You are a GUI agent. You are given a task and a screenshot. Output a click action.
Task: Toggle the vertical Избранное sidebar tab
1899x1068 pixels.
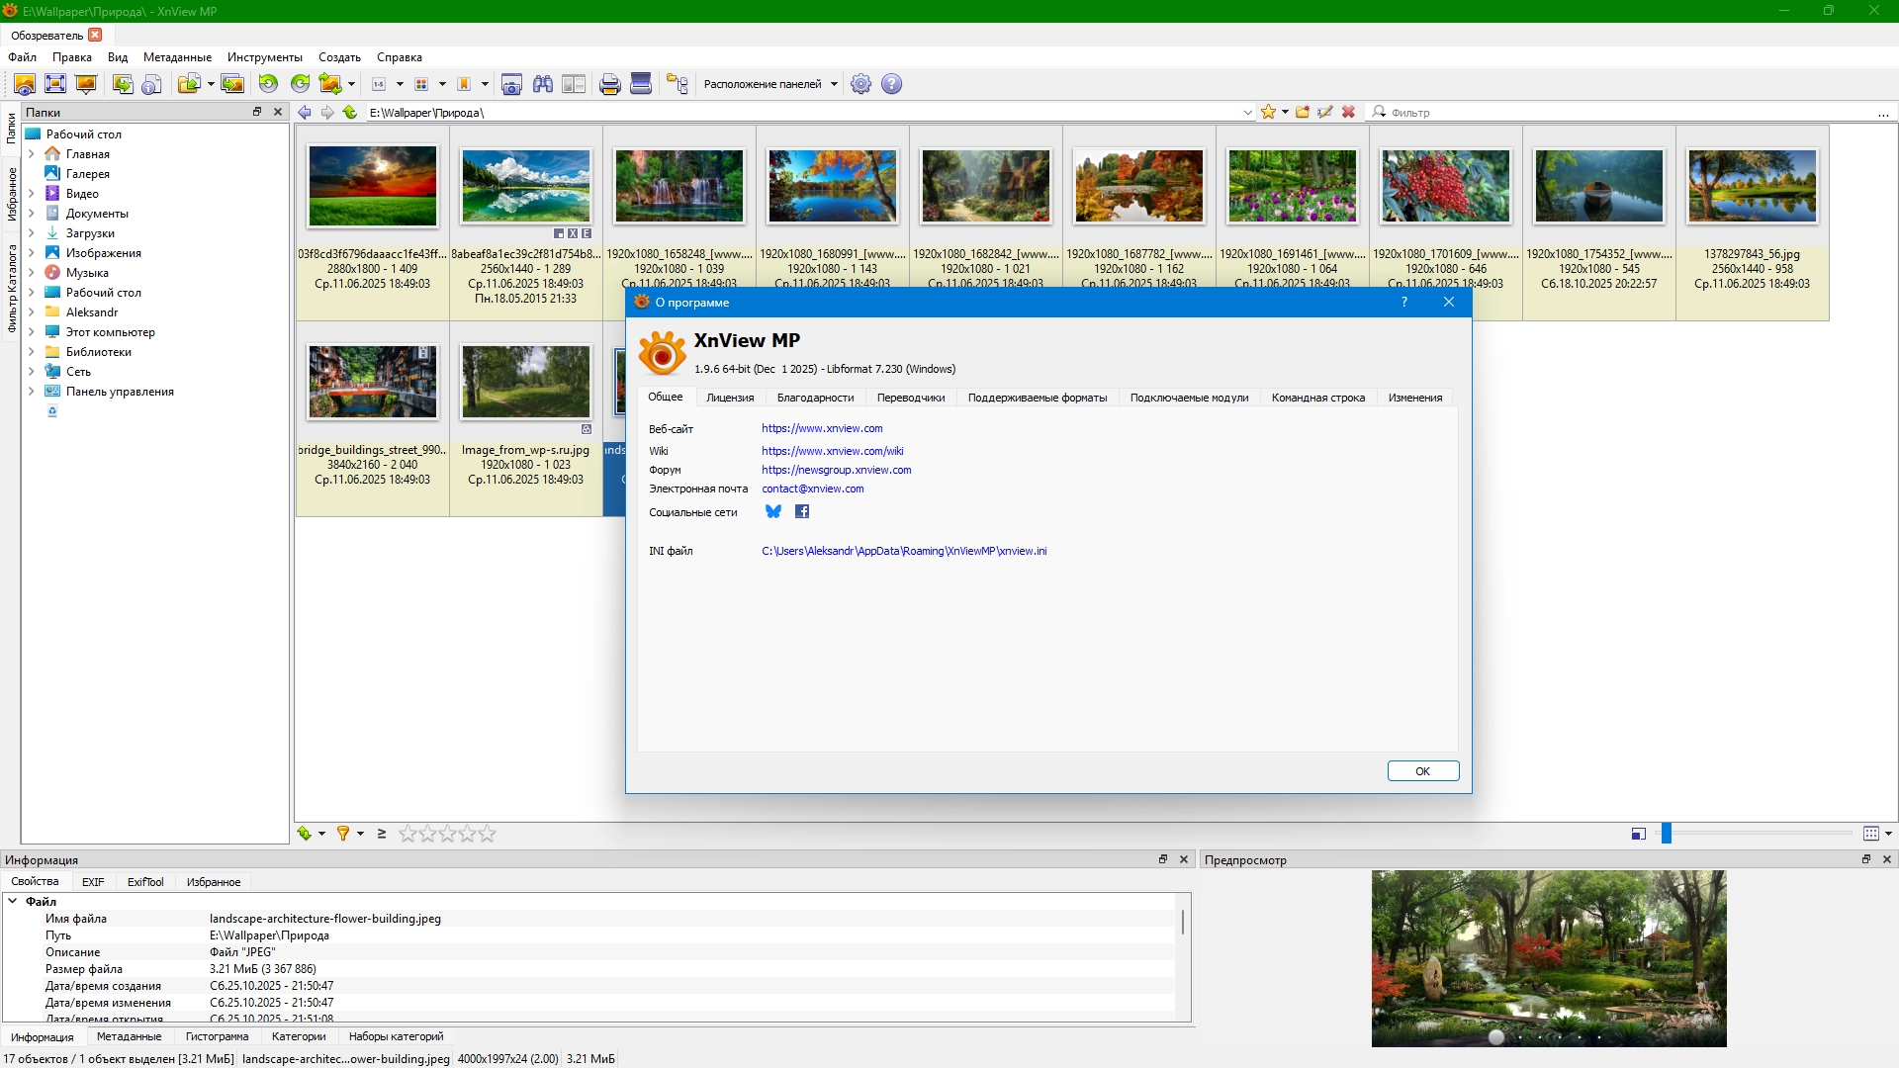[12, 194]
